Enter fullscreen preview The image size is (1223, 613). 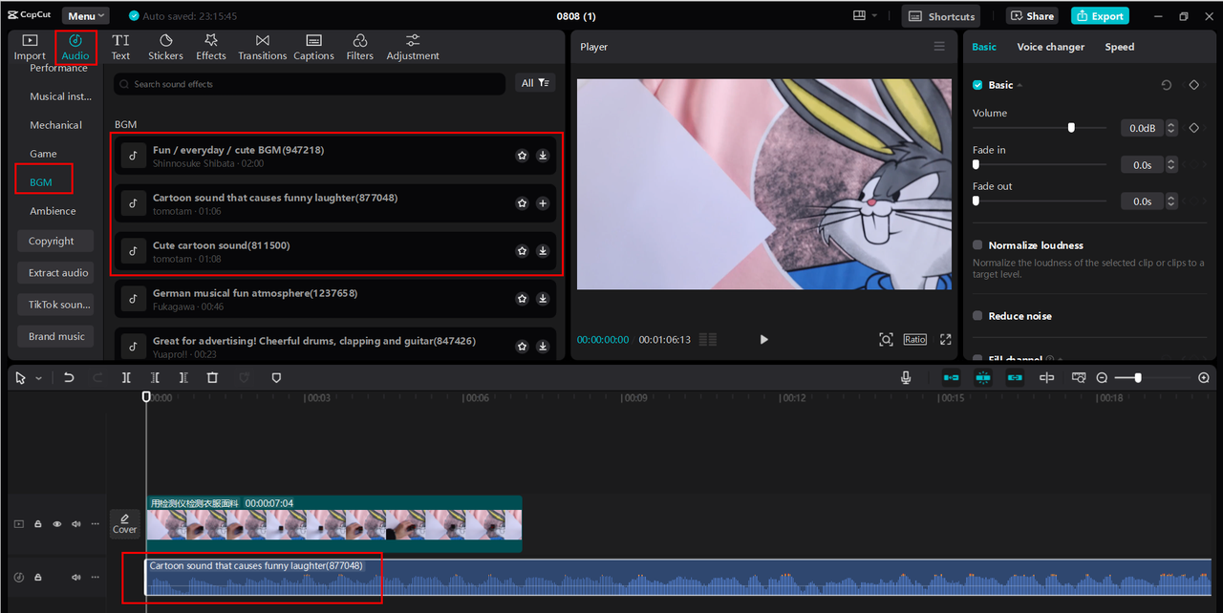point(946,339)
